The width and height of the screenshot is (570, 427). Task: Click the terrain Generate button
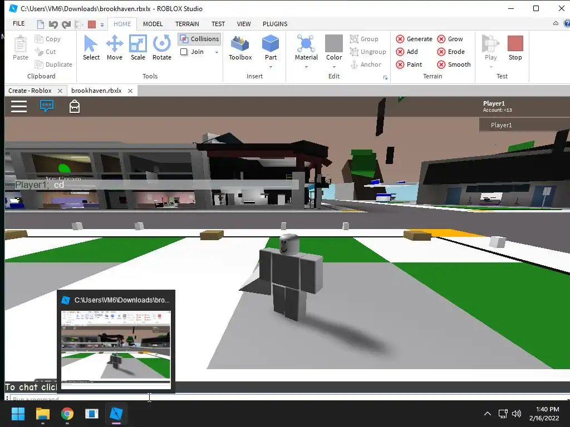tap(414, 39)
